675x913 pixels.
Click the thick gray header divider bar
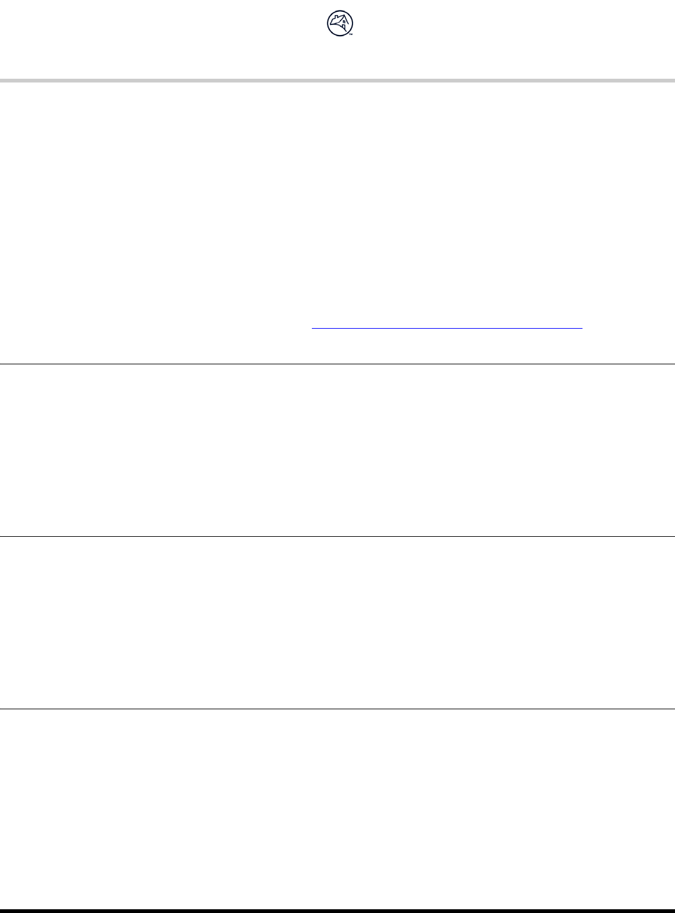337,81
